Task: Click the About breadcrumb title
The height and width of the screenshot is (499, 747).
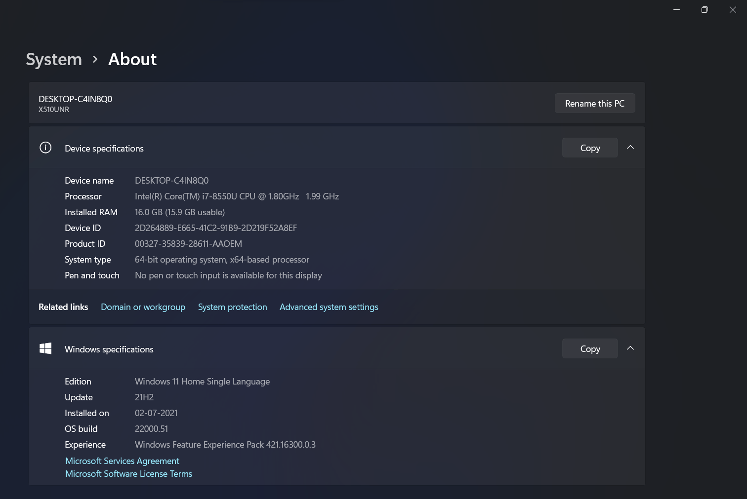Action: click(x=132, y=59)
